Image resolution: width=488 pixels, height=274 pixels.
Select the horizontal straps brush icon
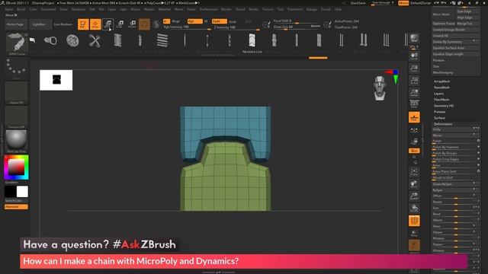point(162,40)
